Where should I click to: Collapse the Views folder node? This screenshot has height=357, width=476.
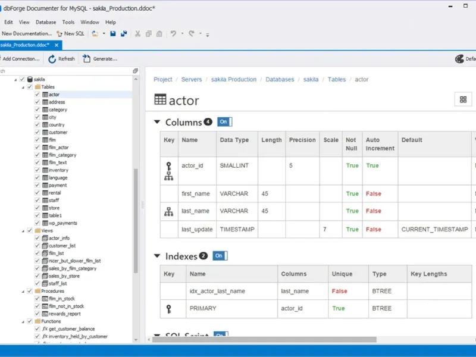tap(23, 230)
